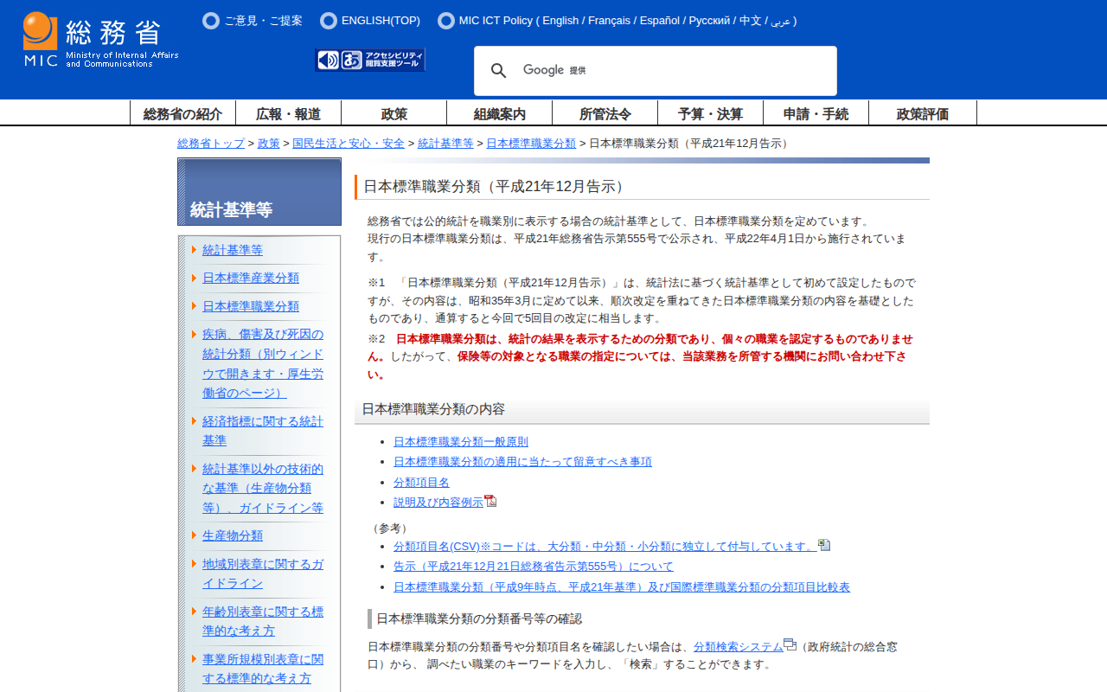1107x692 pixels.
Task: Click the magnifying glass search icon
Action: tap(499, 70)
